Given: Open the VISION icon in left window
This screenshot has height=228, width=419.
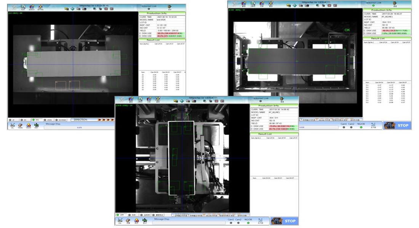Looking at the screenshot, I should [29, 125].
